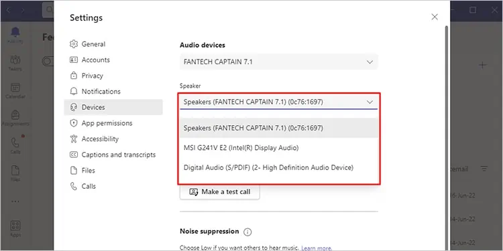Pick Speakers (FANTECH CAPTAIN 7.1) list option

(x=279, y=128)
